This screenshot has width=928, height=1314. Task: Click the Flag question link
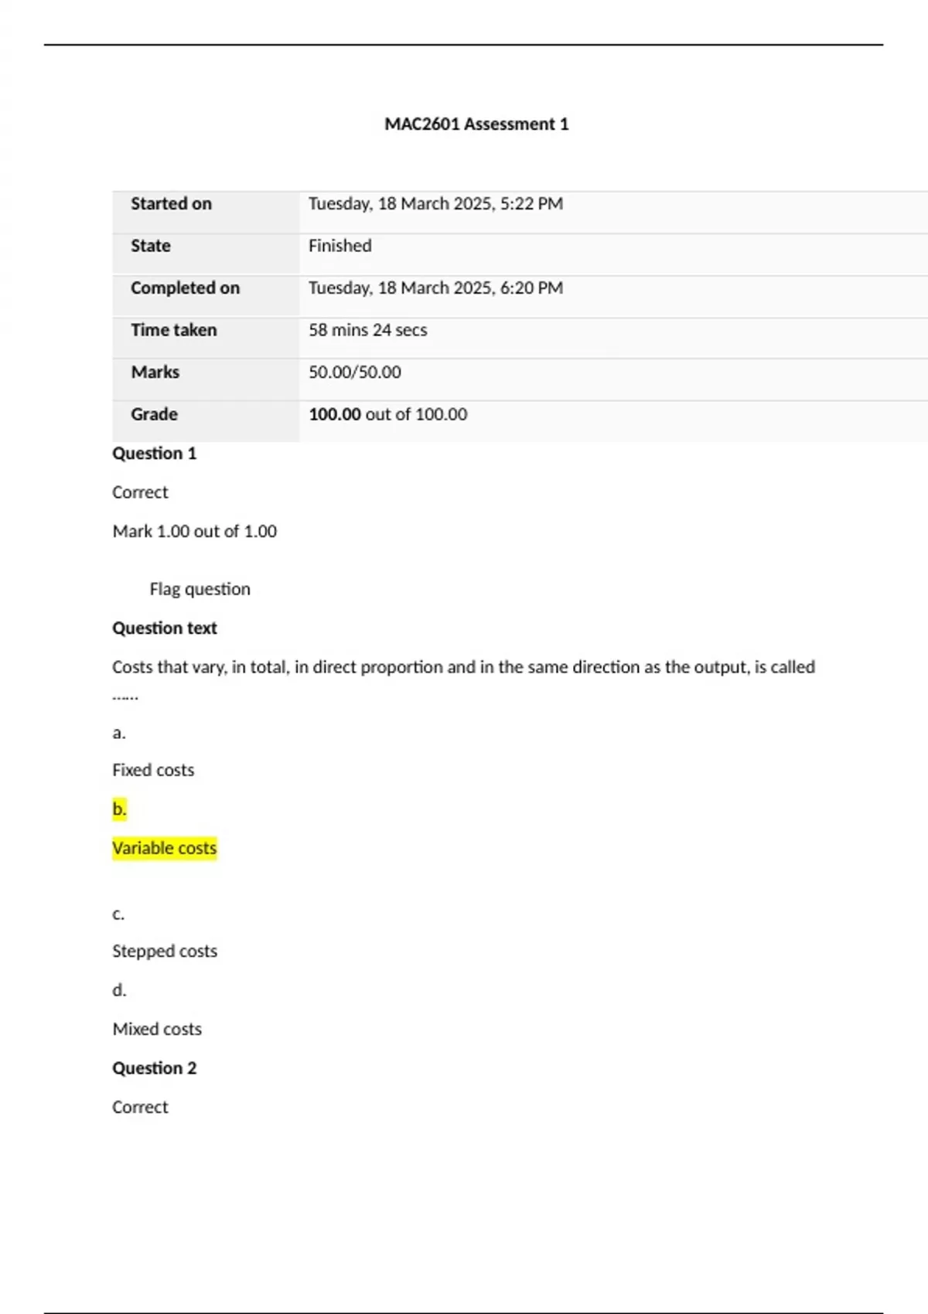click(200, 589)
